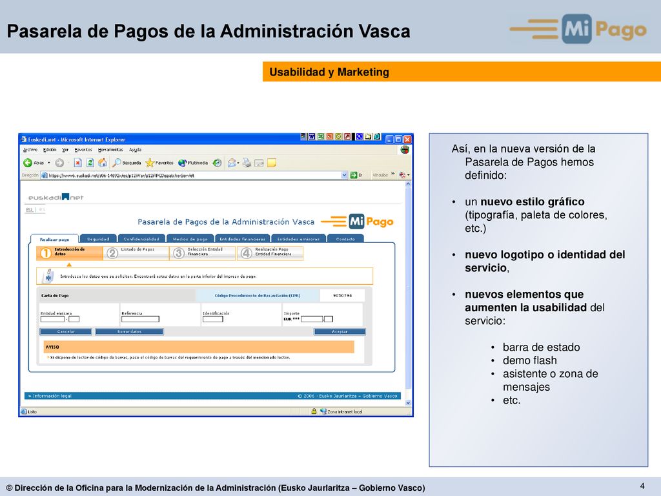This screenshot has width=661, height=496.
Task: Switch to the Entidades financieras tab
Action: click(243, 239)
